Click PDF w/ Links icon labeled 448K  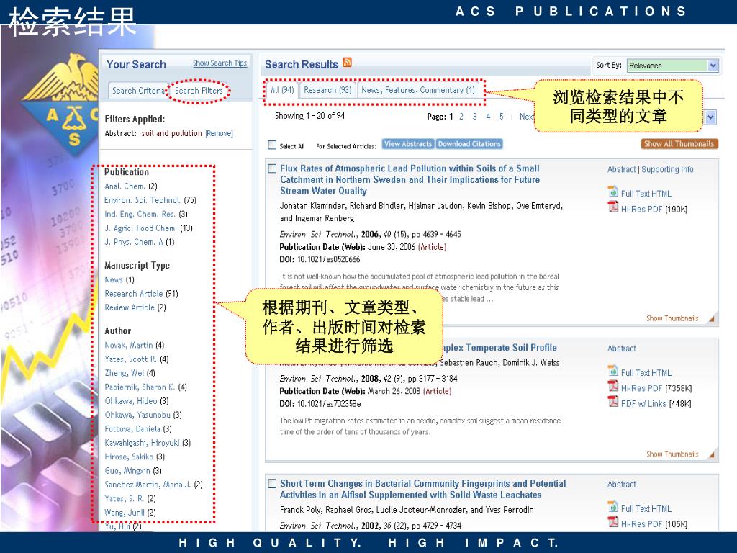point(613,402)
